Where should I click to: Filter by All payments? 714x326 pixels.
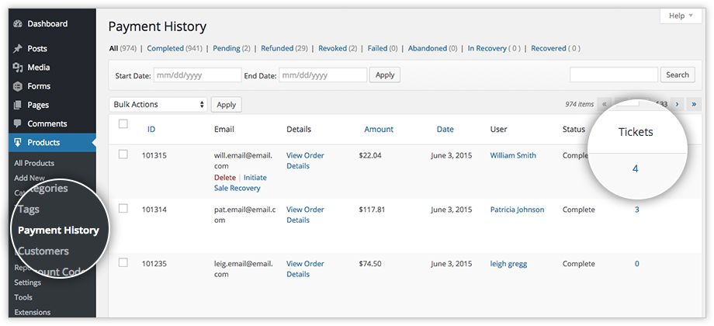(x=113, y=48)
